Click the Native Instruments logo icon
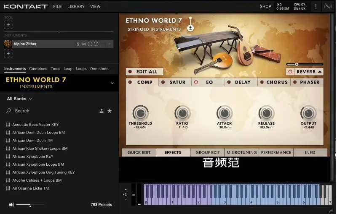The width and height of the screenshot is (337, 214). pos(328,6)
